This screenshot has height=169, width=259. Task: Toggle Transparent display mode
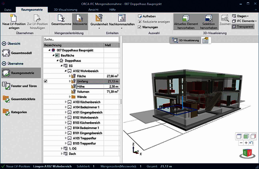click(x=243, y=27)
